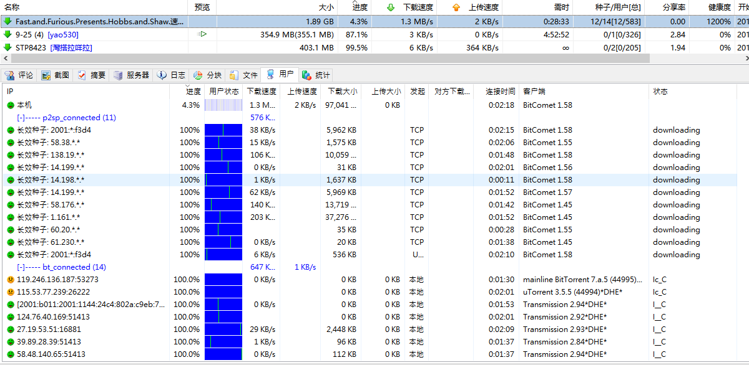This screenshot has height=365, width=749.
Task: Click the preview play icon for 9-25 task
Action: coord(202,34)
